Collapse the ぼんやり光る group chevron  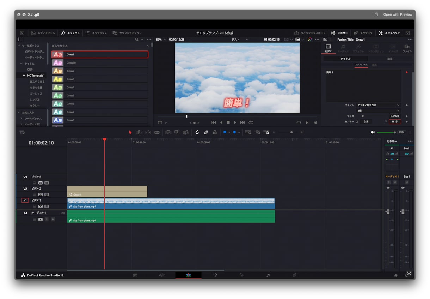click(147, 46)
